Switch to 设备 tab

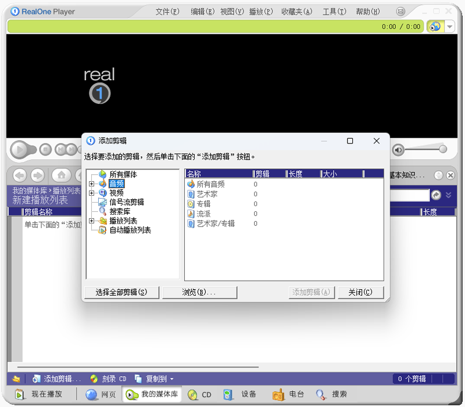click(x=239, y=394)
